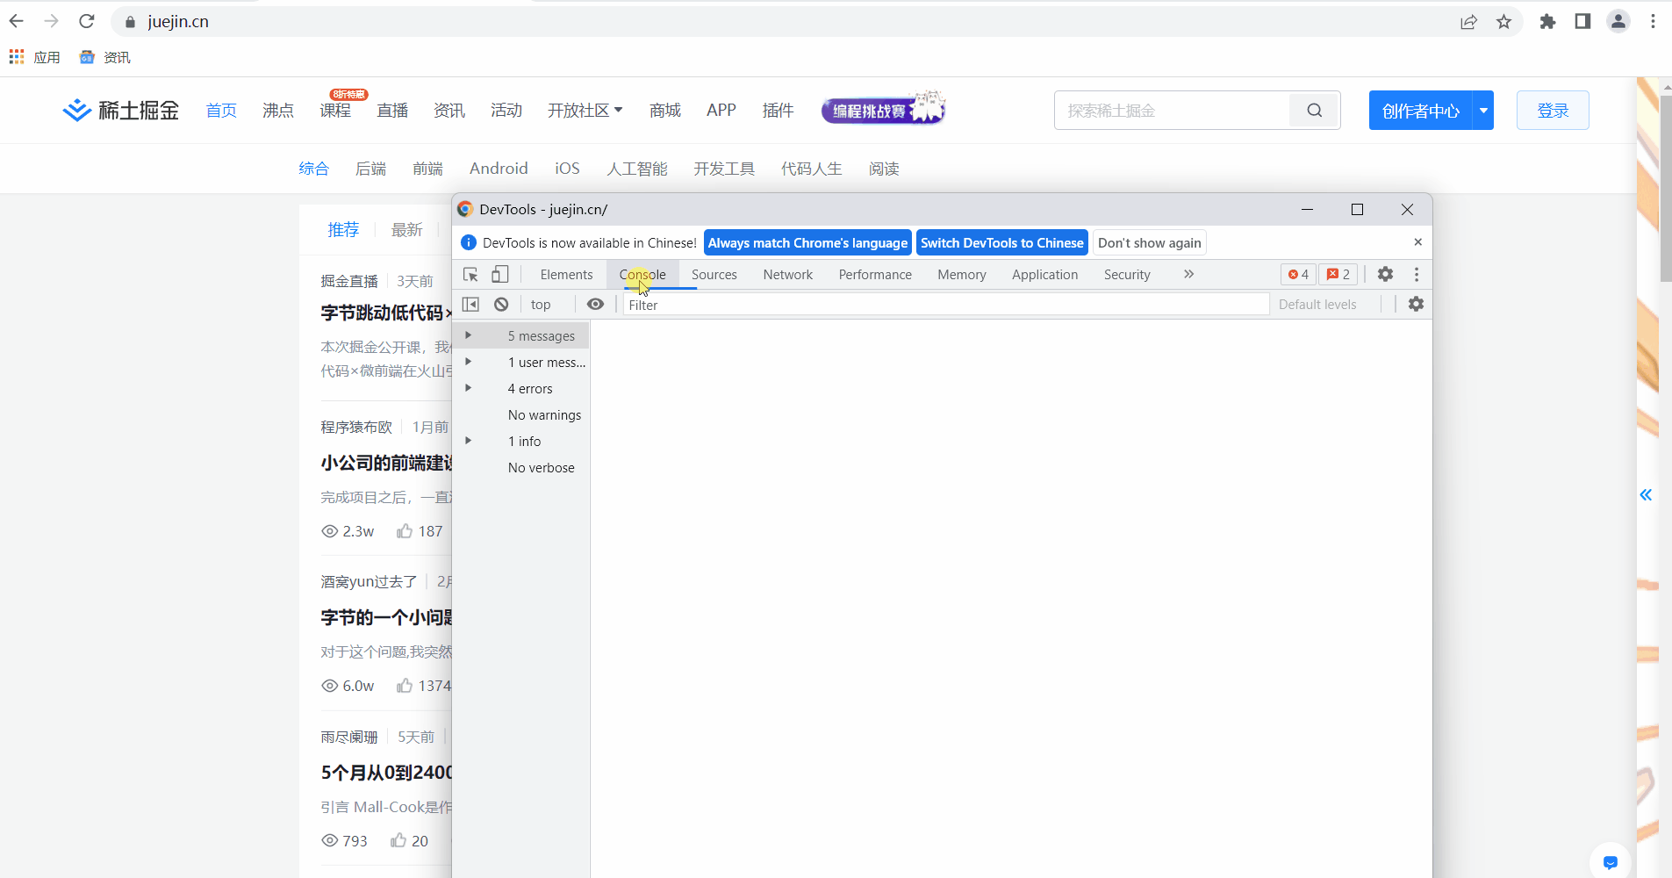Open the floating feedback chat icon

tap(1610, 862)
